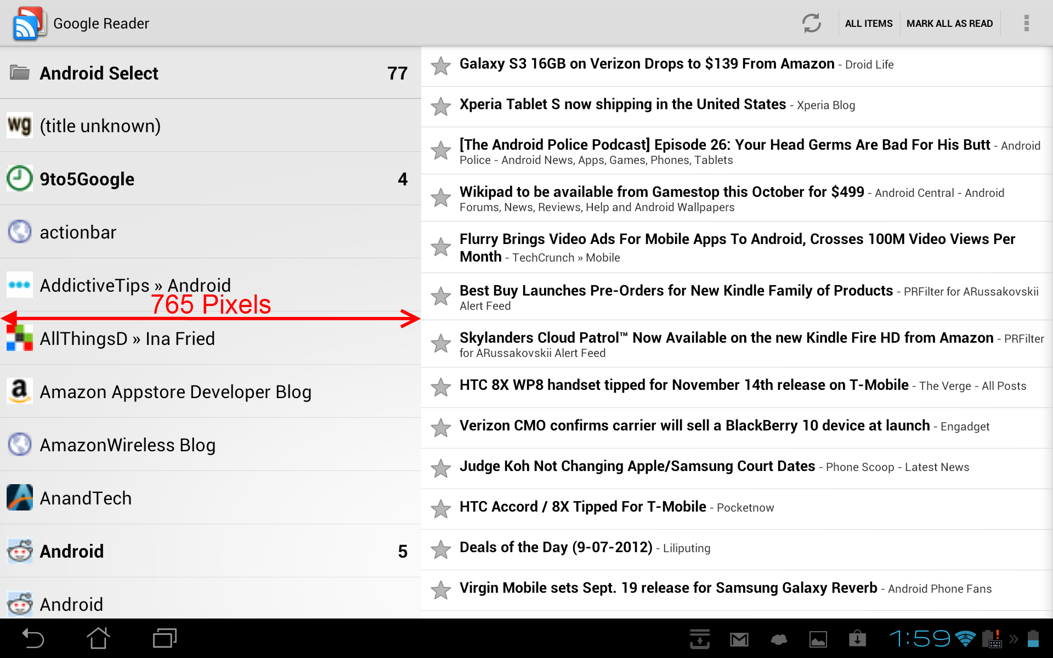Open Flurry Brings Video Ads article
The height and width of the screenshot is (658, 1053).
(737, 247)
